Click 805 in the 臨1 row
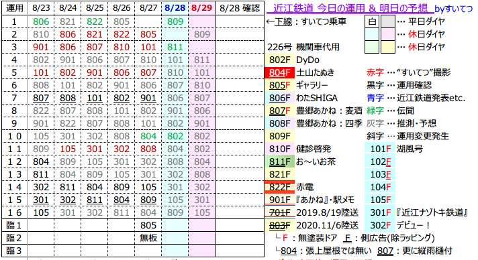 tap(148, 225)
